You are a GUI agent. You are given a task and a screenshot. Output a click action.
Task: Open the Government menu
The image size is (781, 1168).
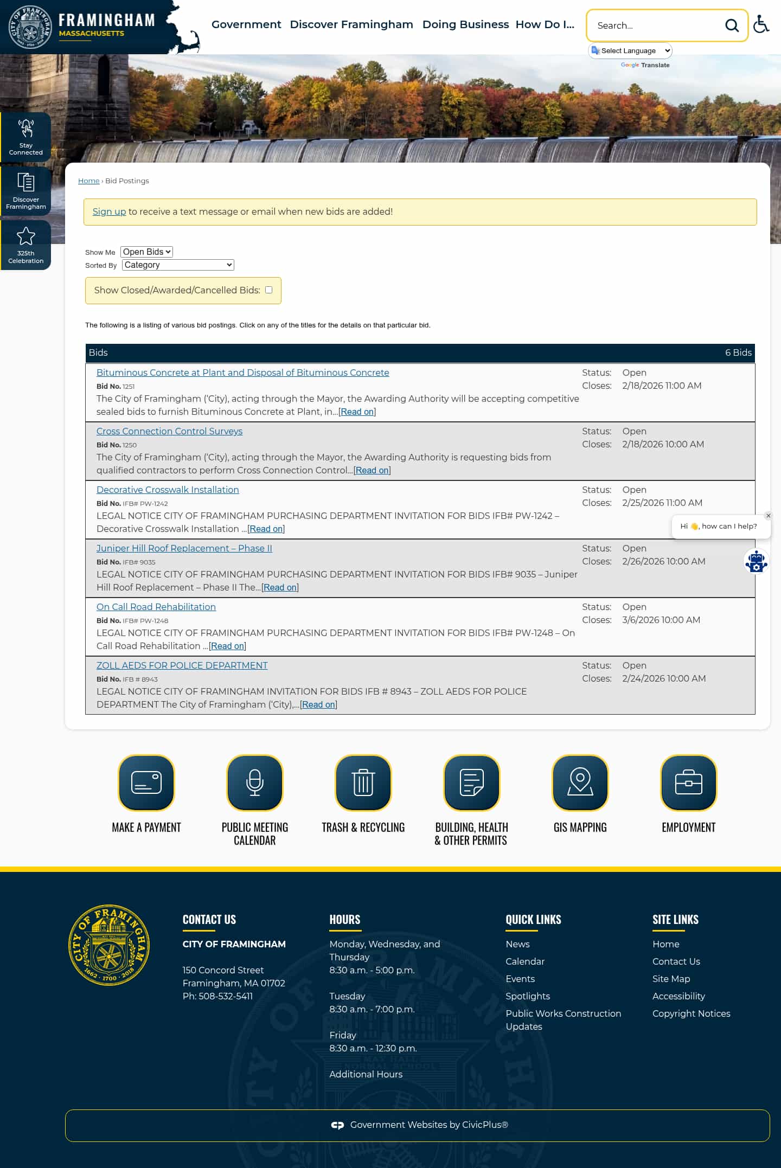click(246, 24)
